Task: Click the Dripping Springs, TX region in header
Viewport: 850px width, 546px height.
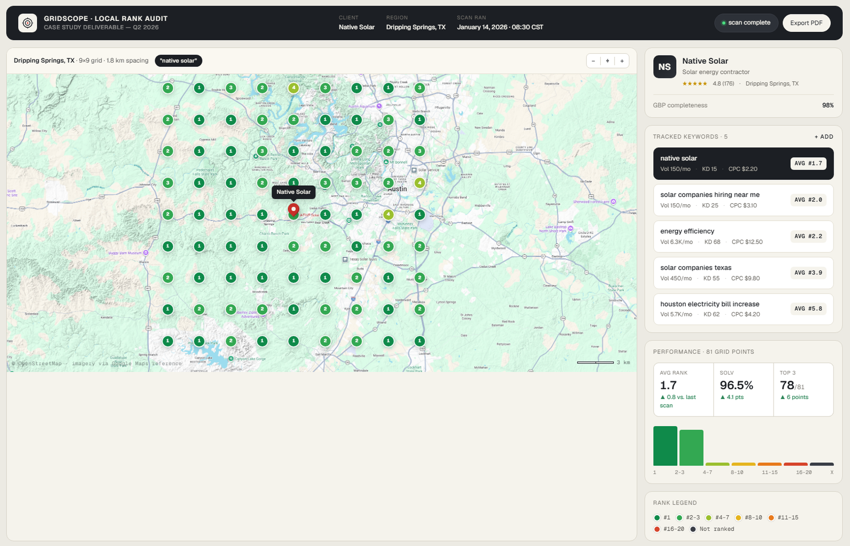Action: tap(415, 27)
